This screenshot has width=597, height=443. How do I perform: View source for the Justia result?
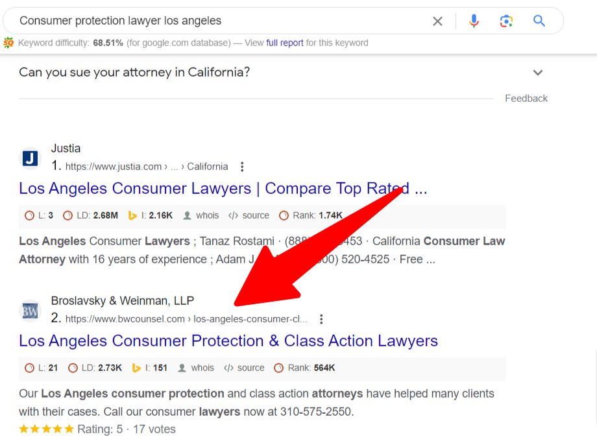point(255,215)
